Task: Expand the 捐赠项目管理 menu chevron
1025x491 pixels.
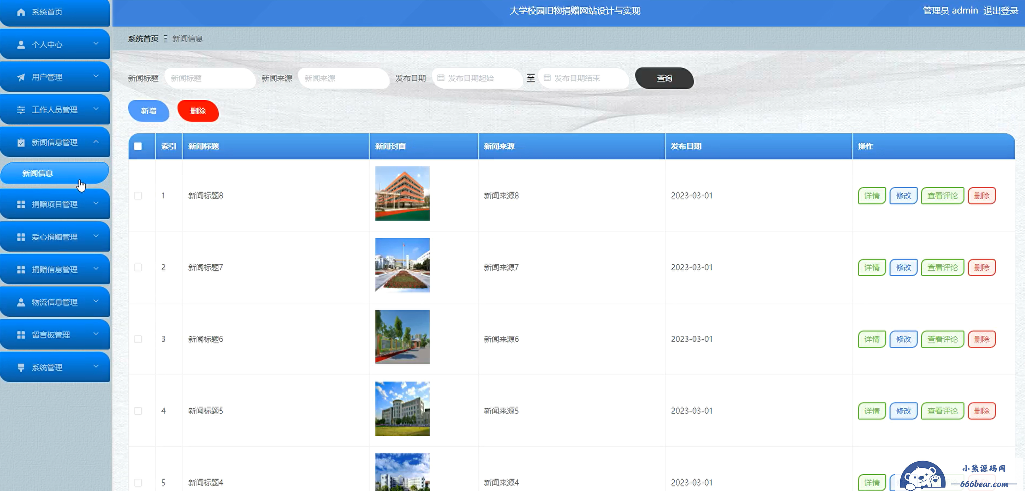Action: pos(96,203)
